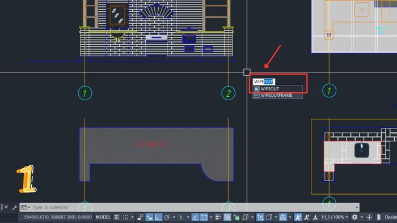397x223 pixels.
Task: Open gizmo type dropdown arrow
Action: coord(290,217)
